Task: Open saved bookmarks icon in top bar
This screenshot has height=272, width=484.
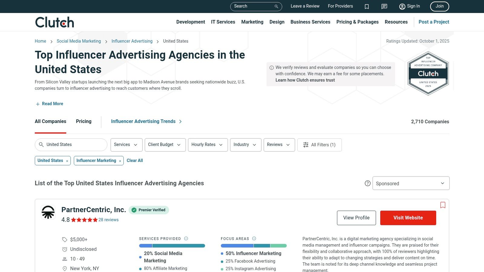Action: [x=367, y=6]
